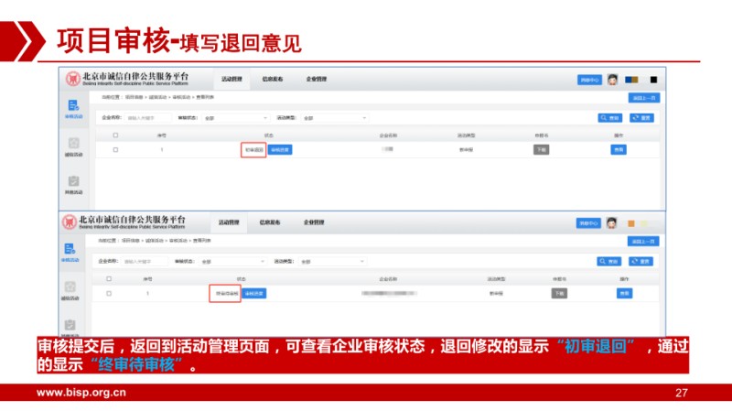Image resolution: width=732 pixels, height=411 pixels.
Task: Click the 重置 reset button in bottom panel
Action: [643, 261]
